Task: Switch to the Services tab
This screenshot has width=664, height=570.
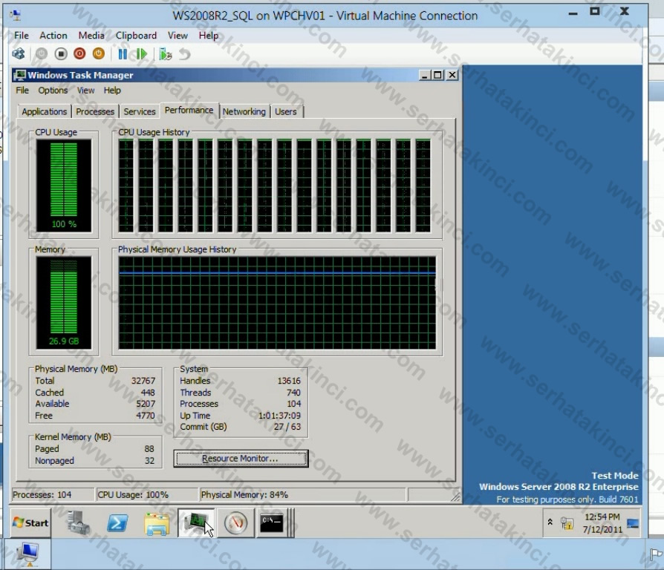Action: [140, 111]
